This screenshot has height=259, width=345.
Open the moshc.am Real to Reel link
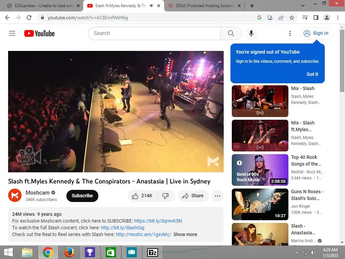tap(144, 235)
